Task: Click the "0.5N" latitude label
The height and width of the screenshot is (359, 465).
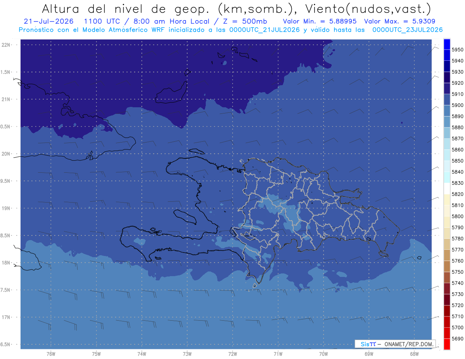Action: 6,127
